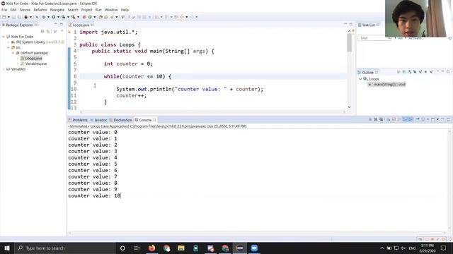453x254 pixels.
Task: Click the New file toolbar icon
Action: pyautogui.click(x=4, y=17)
